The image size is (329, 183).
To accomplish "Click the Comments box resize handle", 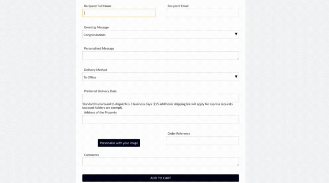I will 237,164.
